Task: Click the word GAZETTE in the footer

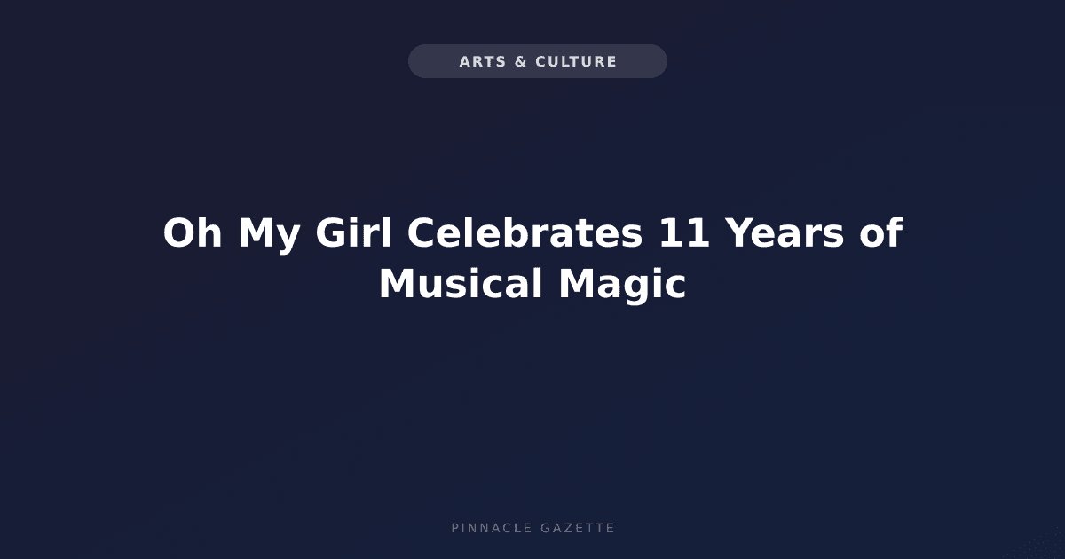Action: (578, 528)
